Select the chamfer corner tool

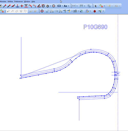30,6
